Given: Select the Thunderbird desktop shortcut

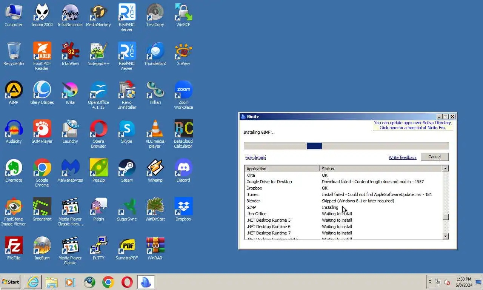Looking at the screenshot, I should (155, 54).
